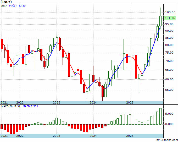Click the latest green candlestick near 101.76

160,21
